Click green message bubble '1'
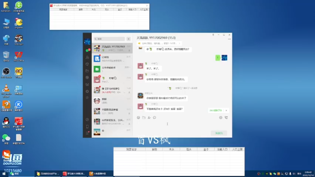The image size is (315, 177). click(218, 58)
